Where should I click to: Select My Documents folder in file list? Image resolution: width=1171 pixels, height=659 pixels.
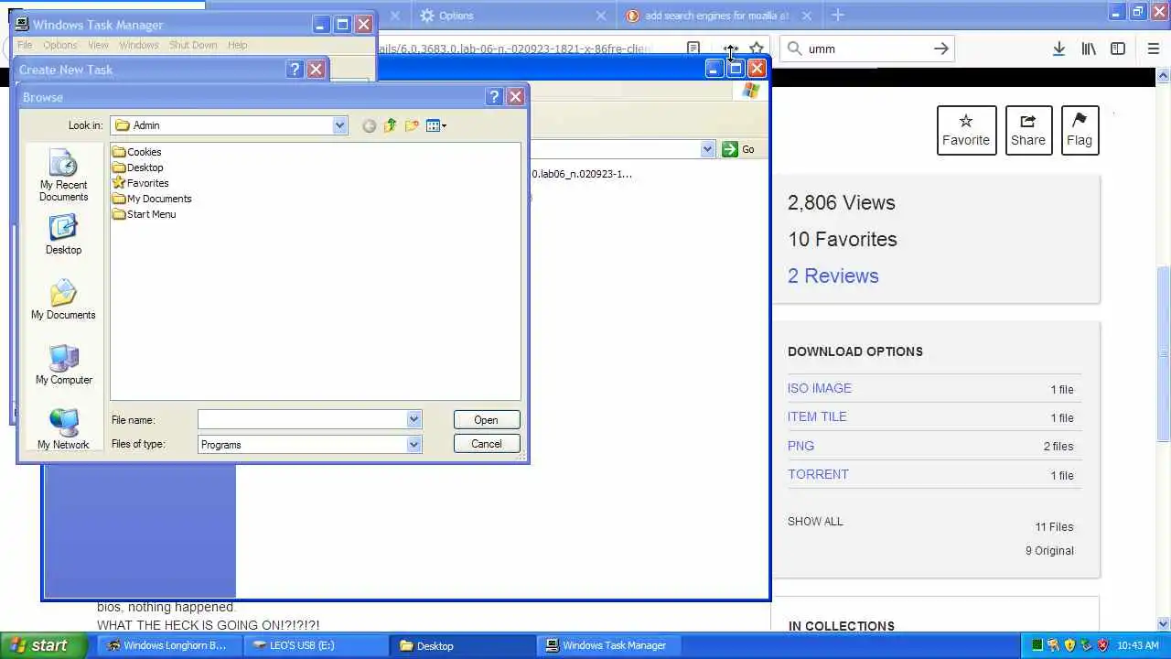(152, 199)
